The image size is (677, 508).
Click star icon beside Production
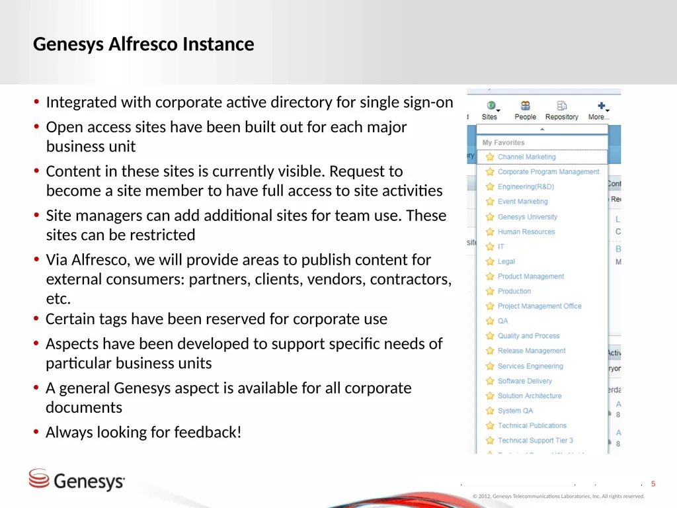tap(490, 291)
